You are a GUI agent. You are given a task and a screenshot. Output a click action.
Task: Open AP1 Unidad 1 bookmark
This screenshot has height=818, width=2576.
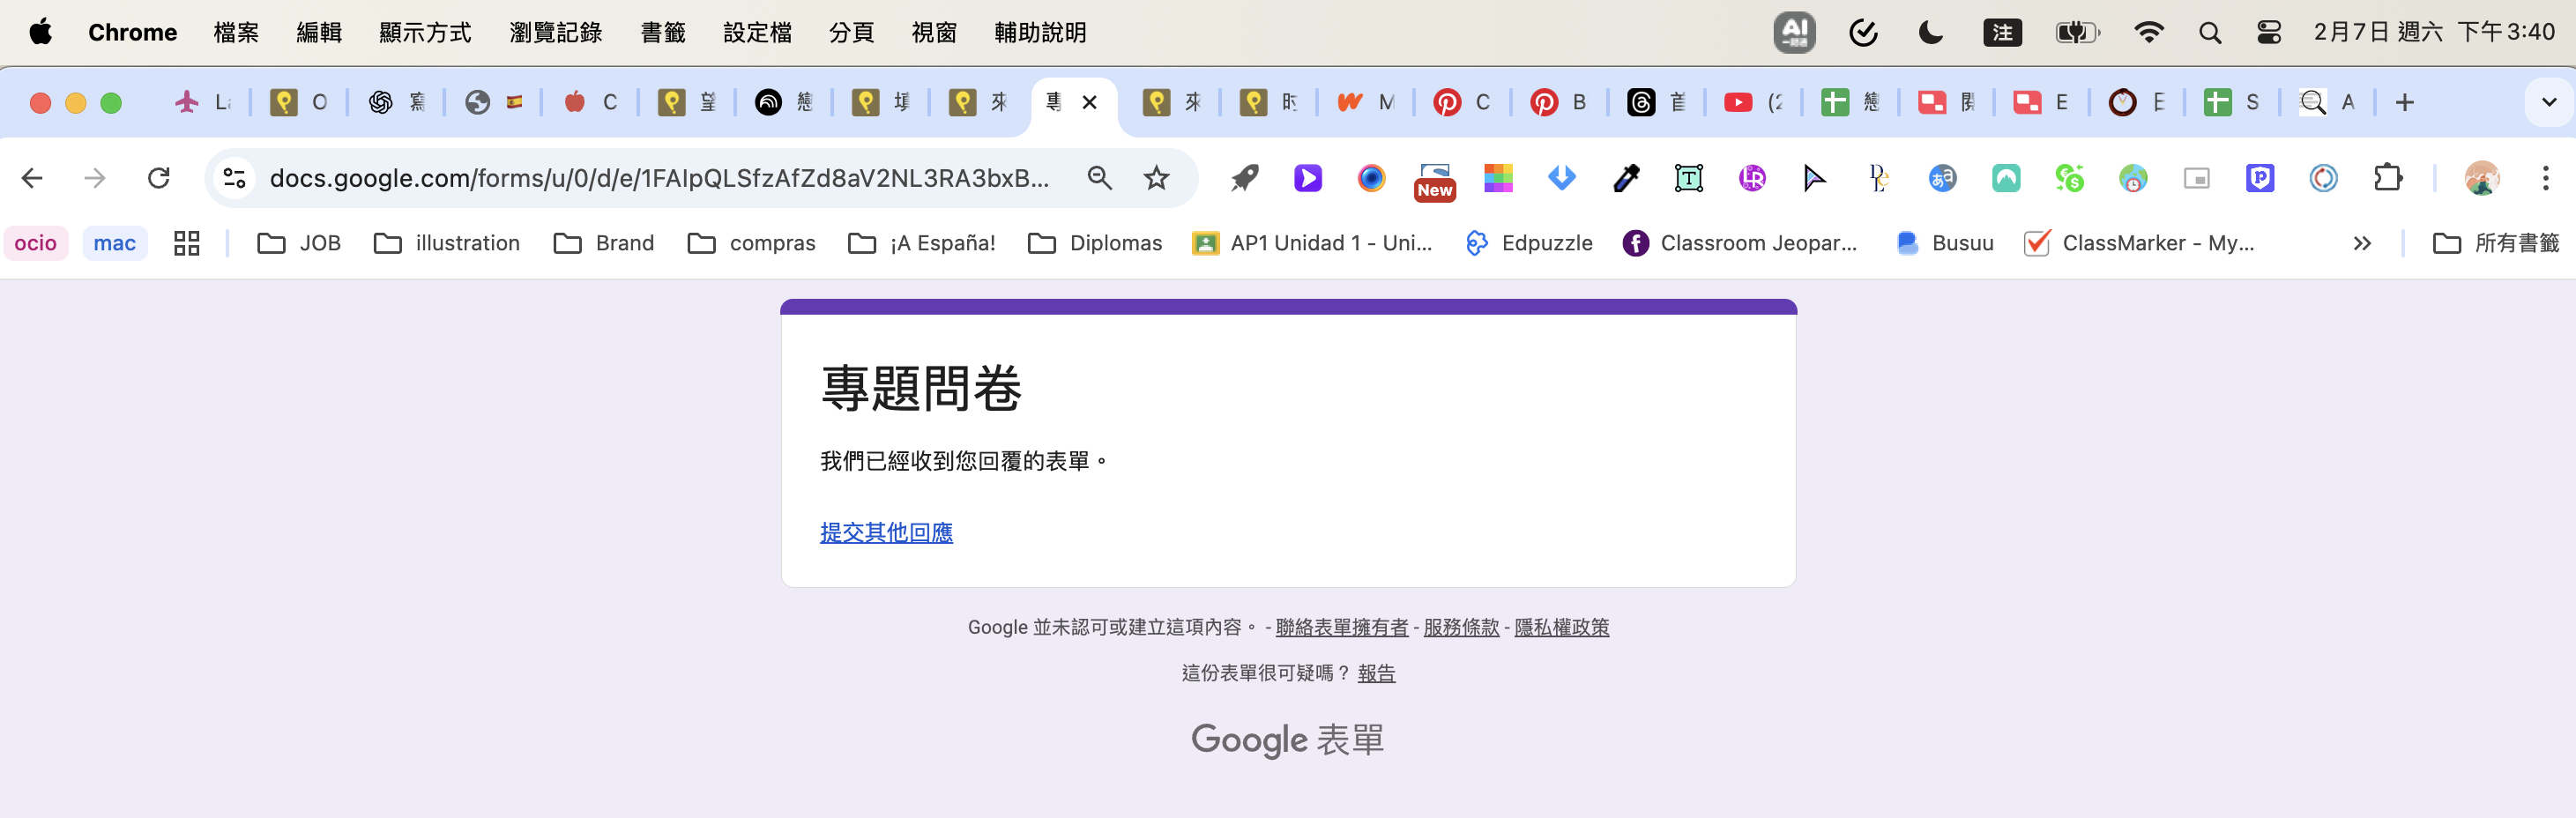1313,243
